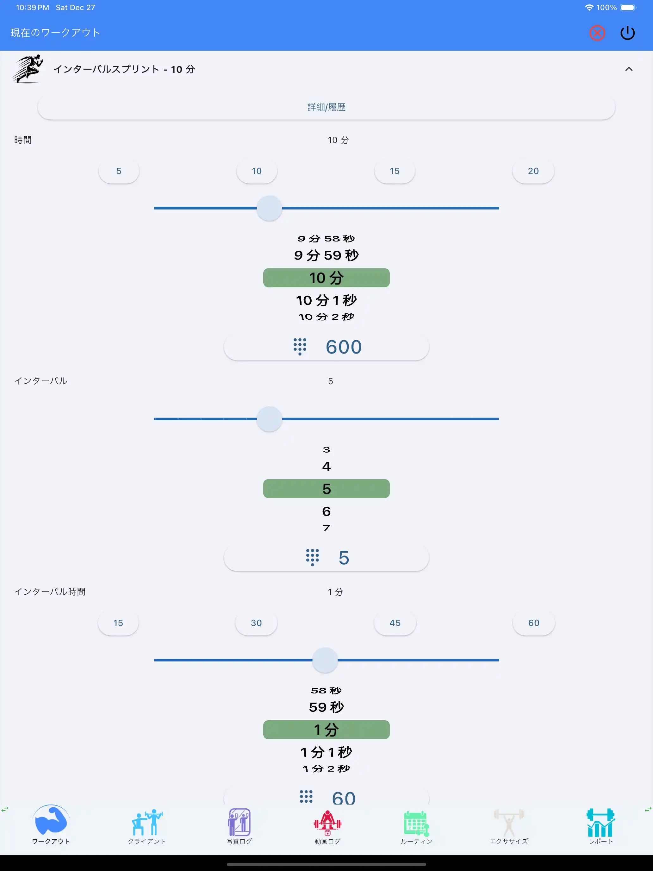653x871 pixels.
Task: Collapse the インターバルスプリント workout card
Action: (x=629, y=69)
